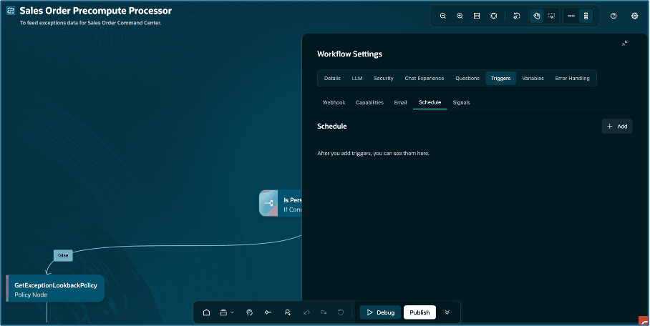
Task: Click the home icon in bottom toolbar
Action: (206, 312)
